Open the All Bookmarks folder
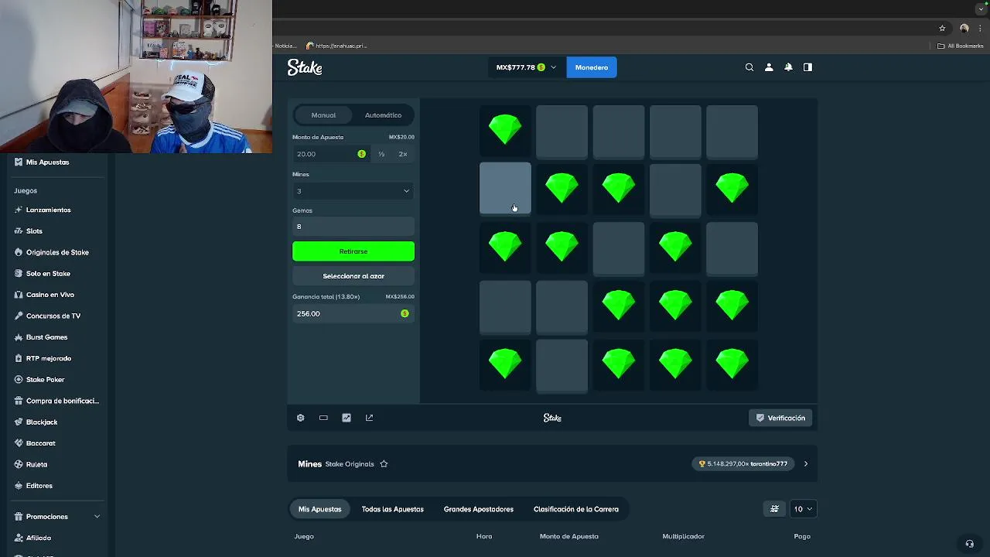 pyautogui.click(x=960, y=46)
